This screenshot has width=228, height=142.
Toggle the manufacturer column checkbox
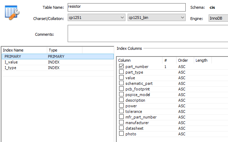point(122,123)
